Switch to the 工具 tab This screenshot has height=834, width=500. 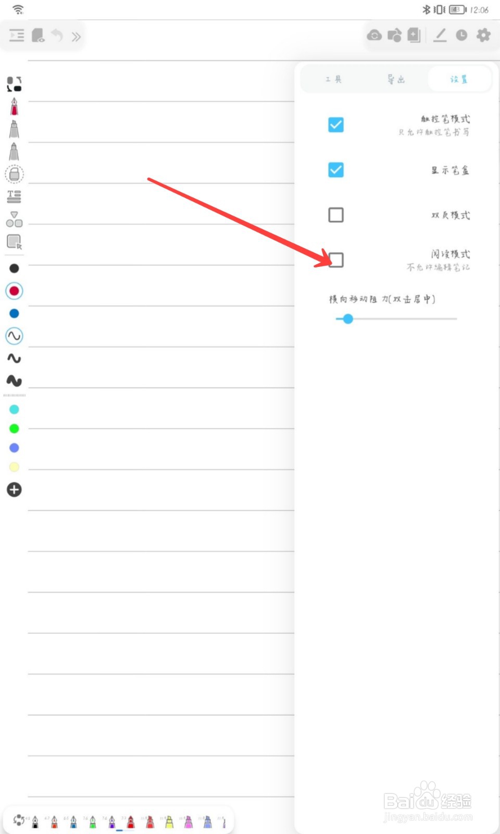click(333, 79)
